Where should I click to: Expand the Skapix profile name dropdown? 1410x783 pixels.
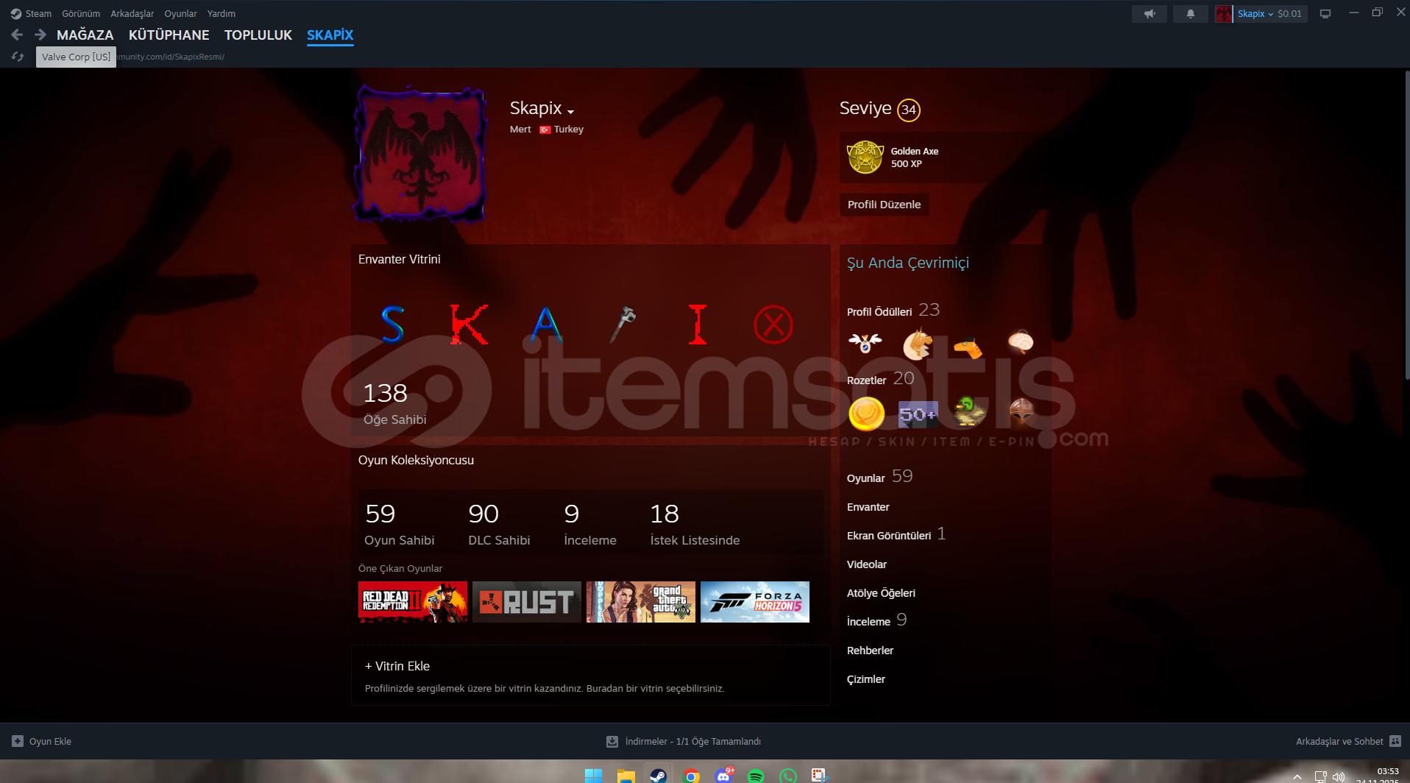[570, 111]
